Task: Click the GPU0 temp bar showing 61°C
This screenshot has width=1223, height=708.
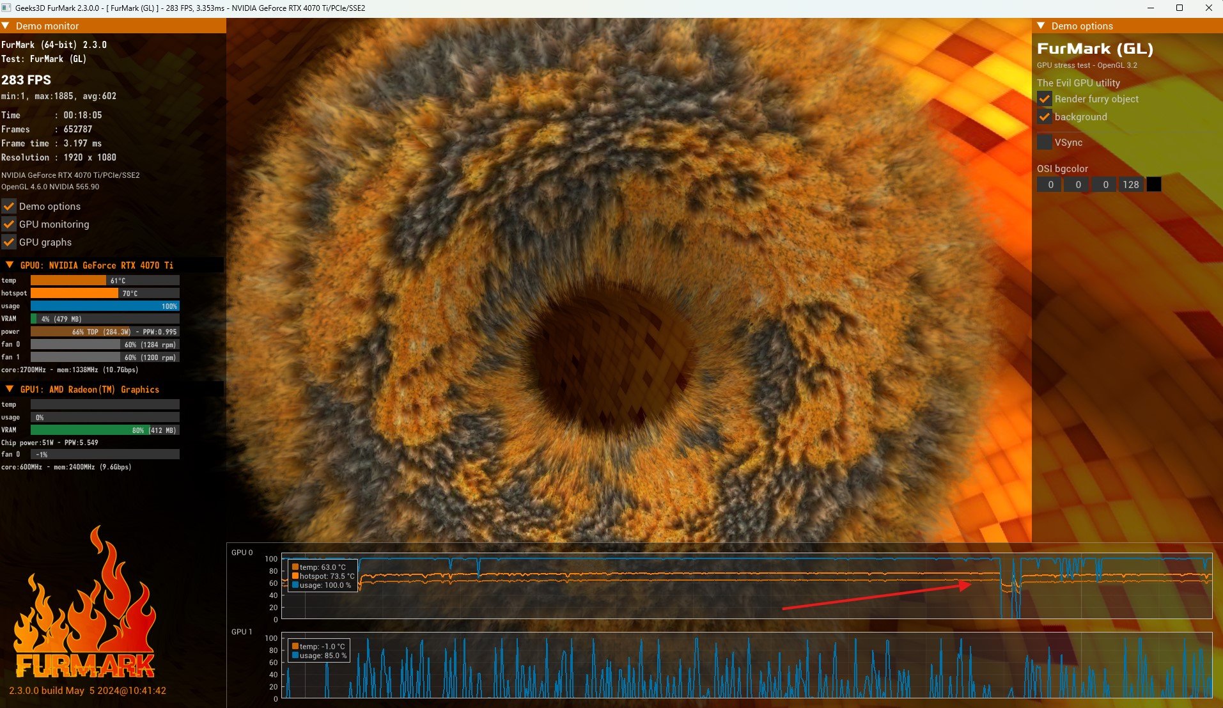Action: click(x=105, y=281)
